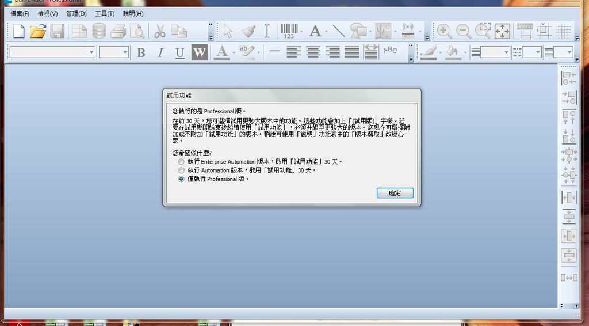Expand the line color brush dropdown arrow
Image resolution: width=589 pixels, height=326 pixels.
[441, 52]
